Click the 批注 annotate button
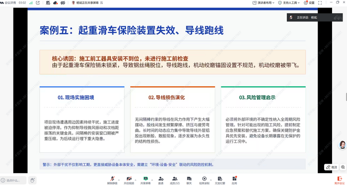 [332, 167]
